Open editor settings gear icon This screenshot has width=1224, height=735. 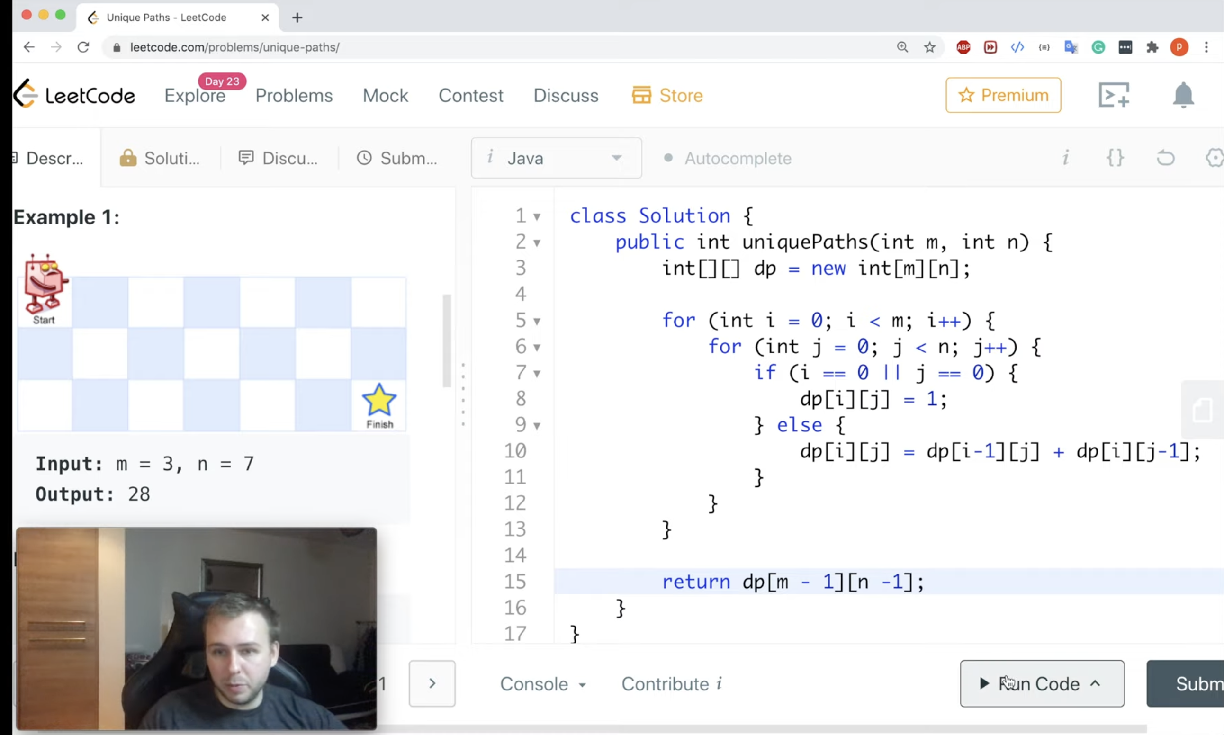pos(1214,159)
